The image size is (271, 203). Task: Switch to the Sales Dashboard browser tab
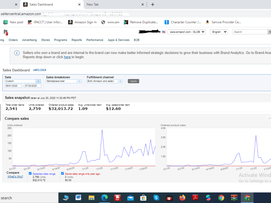pyautogui.click(x=52, y=5)
